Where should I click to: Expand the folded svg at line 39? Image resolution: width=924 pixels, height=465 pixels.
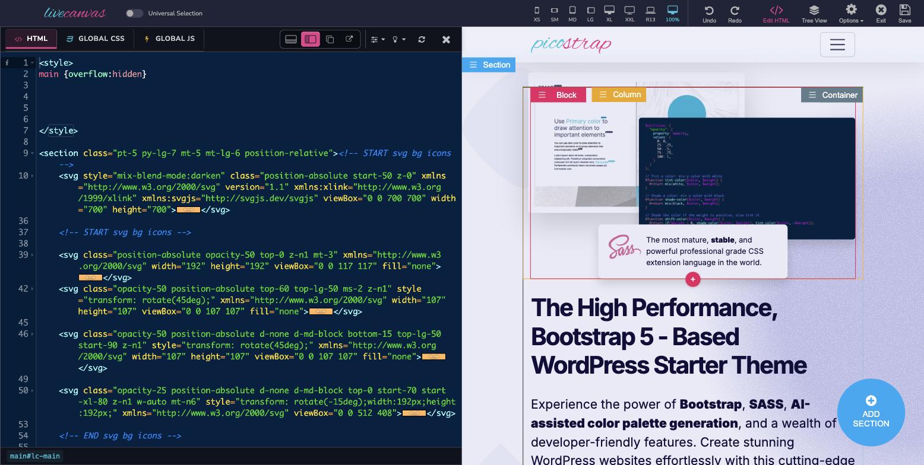pos(90,278)
